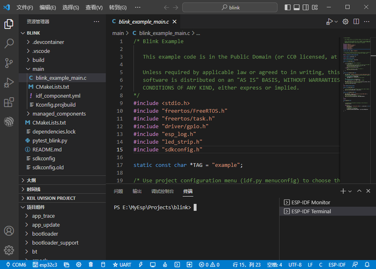Open the ESP-IDF Espressif view

9,122
